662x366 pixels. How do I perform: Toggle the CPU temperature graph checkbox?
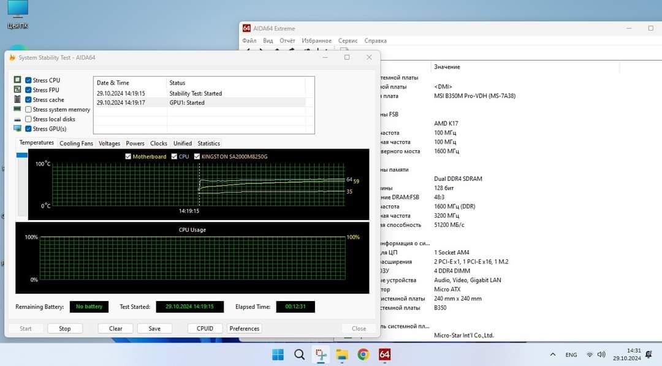pos(174,156)
